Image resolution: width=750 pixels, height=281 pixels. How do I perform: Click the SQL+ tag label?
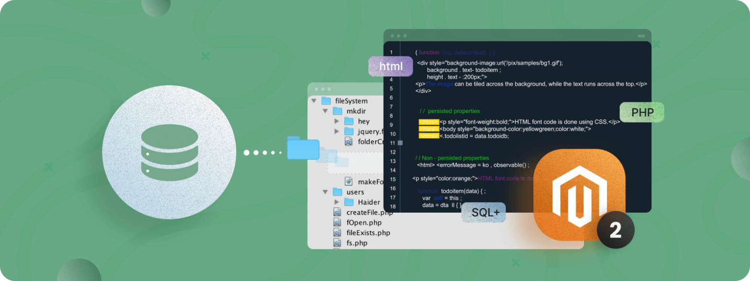point(483,213)
